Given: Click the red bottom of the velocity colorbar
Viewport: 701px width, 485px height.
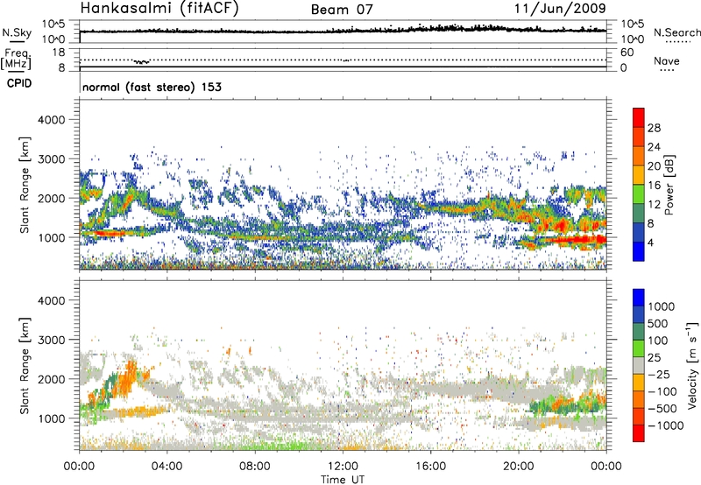Looking at the screenshot, I should pyautogui.click(x=639, y=433).
